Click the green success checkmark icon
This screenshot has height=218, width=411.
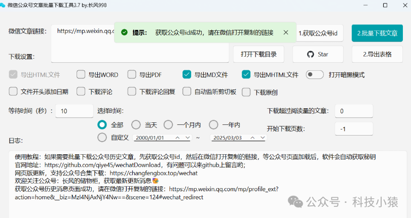click(x=124, y=32)
